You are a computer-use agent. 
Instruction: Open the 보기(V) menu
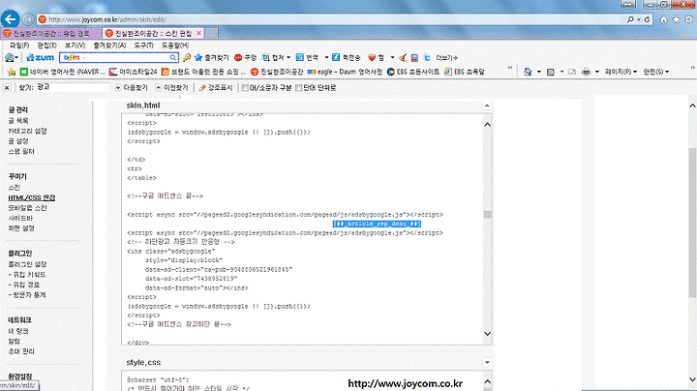pos(75,45)
